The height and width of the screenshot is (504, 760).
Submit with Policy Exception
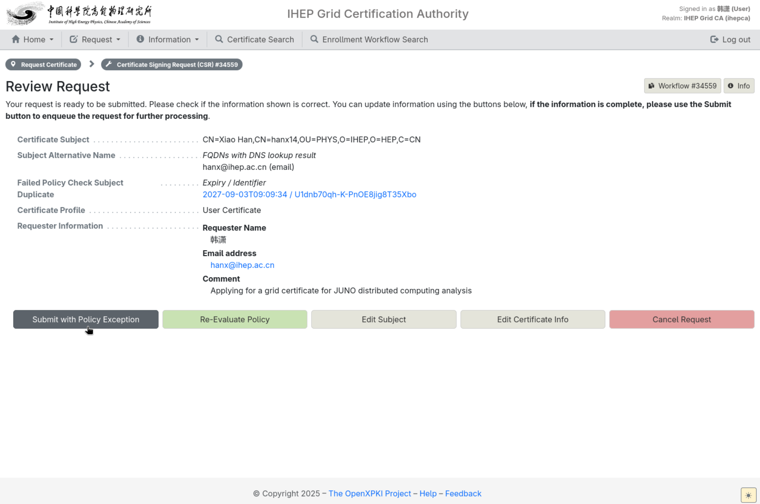(x=86, y=319)
